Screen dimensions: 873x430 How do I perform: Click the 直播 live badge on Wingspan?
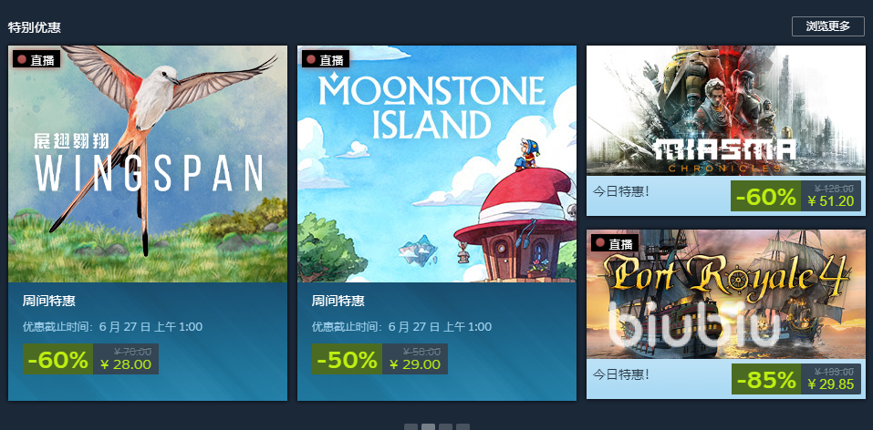tap(36, 59)
